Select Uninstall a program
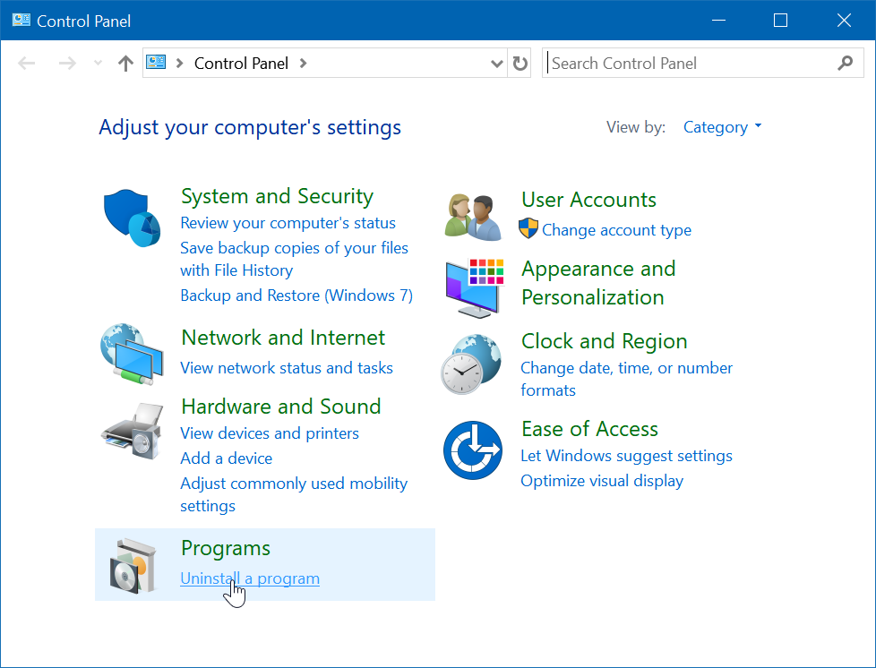This screenshot has height=668, width=876. pos(250,578)
